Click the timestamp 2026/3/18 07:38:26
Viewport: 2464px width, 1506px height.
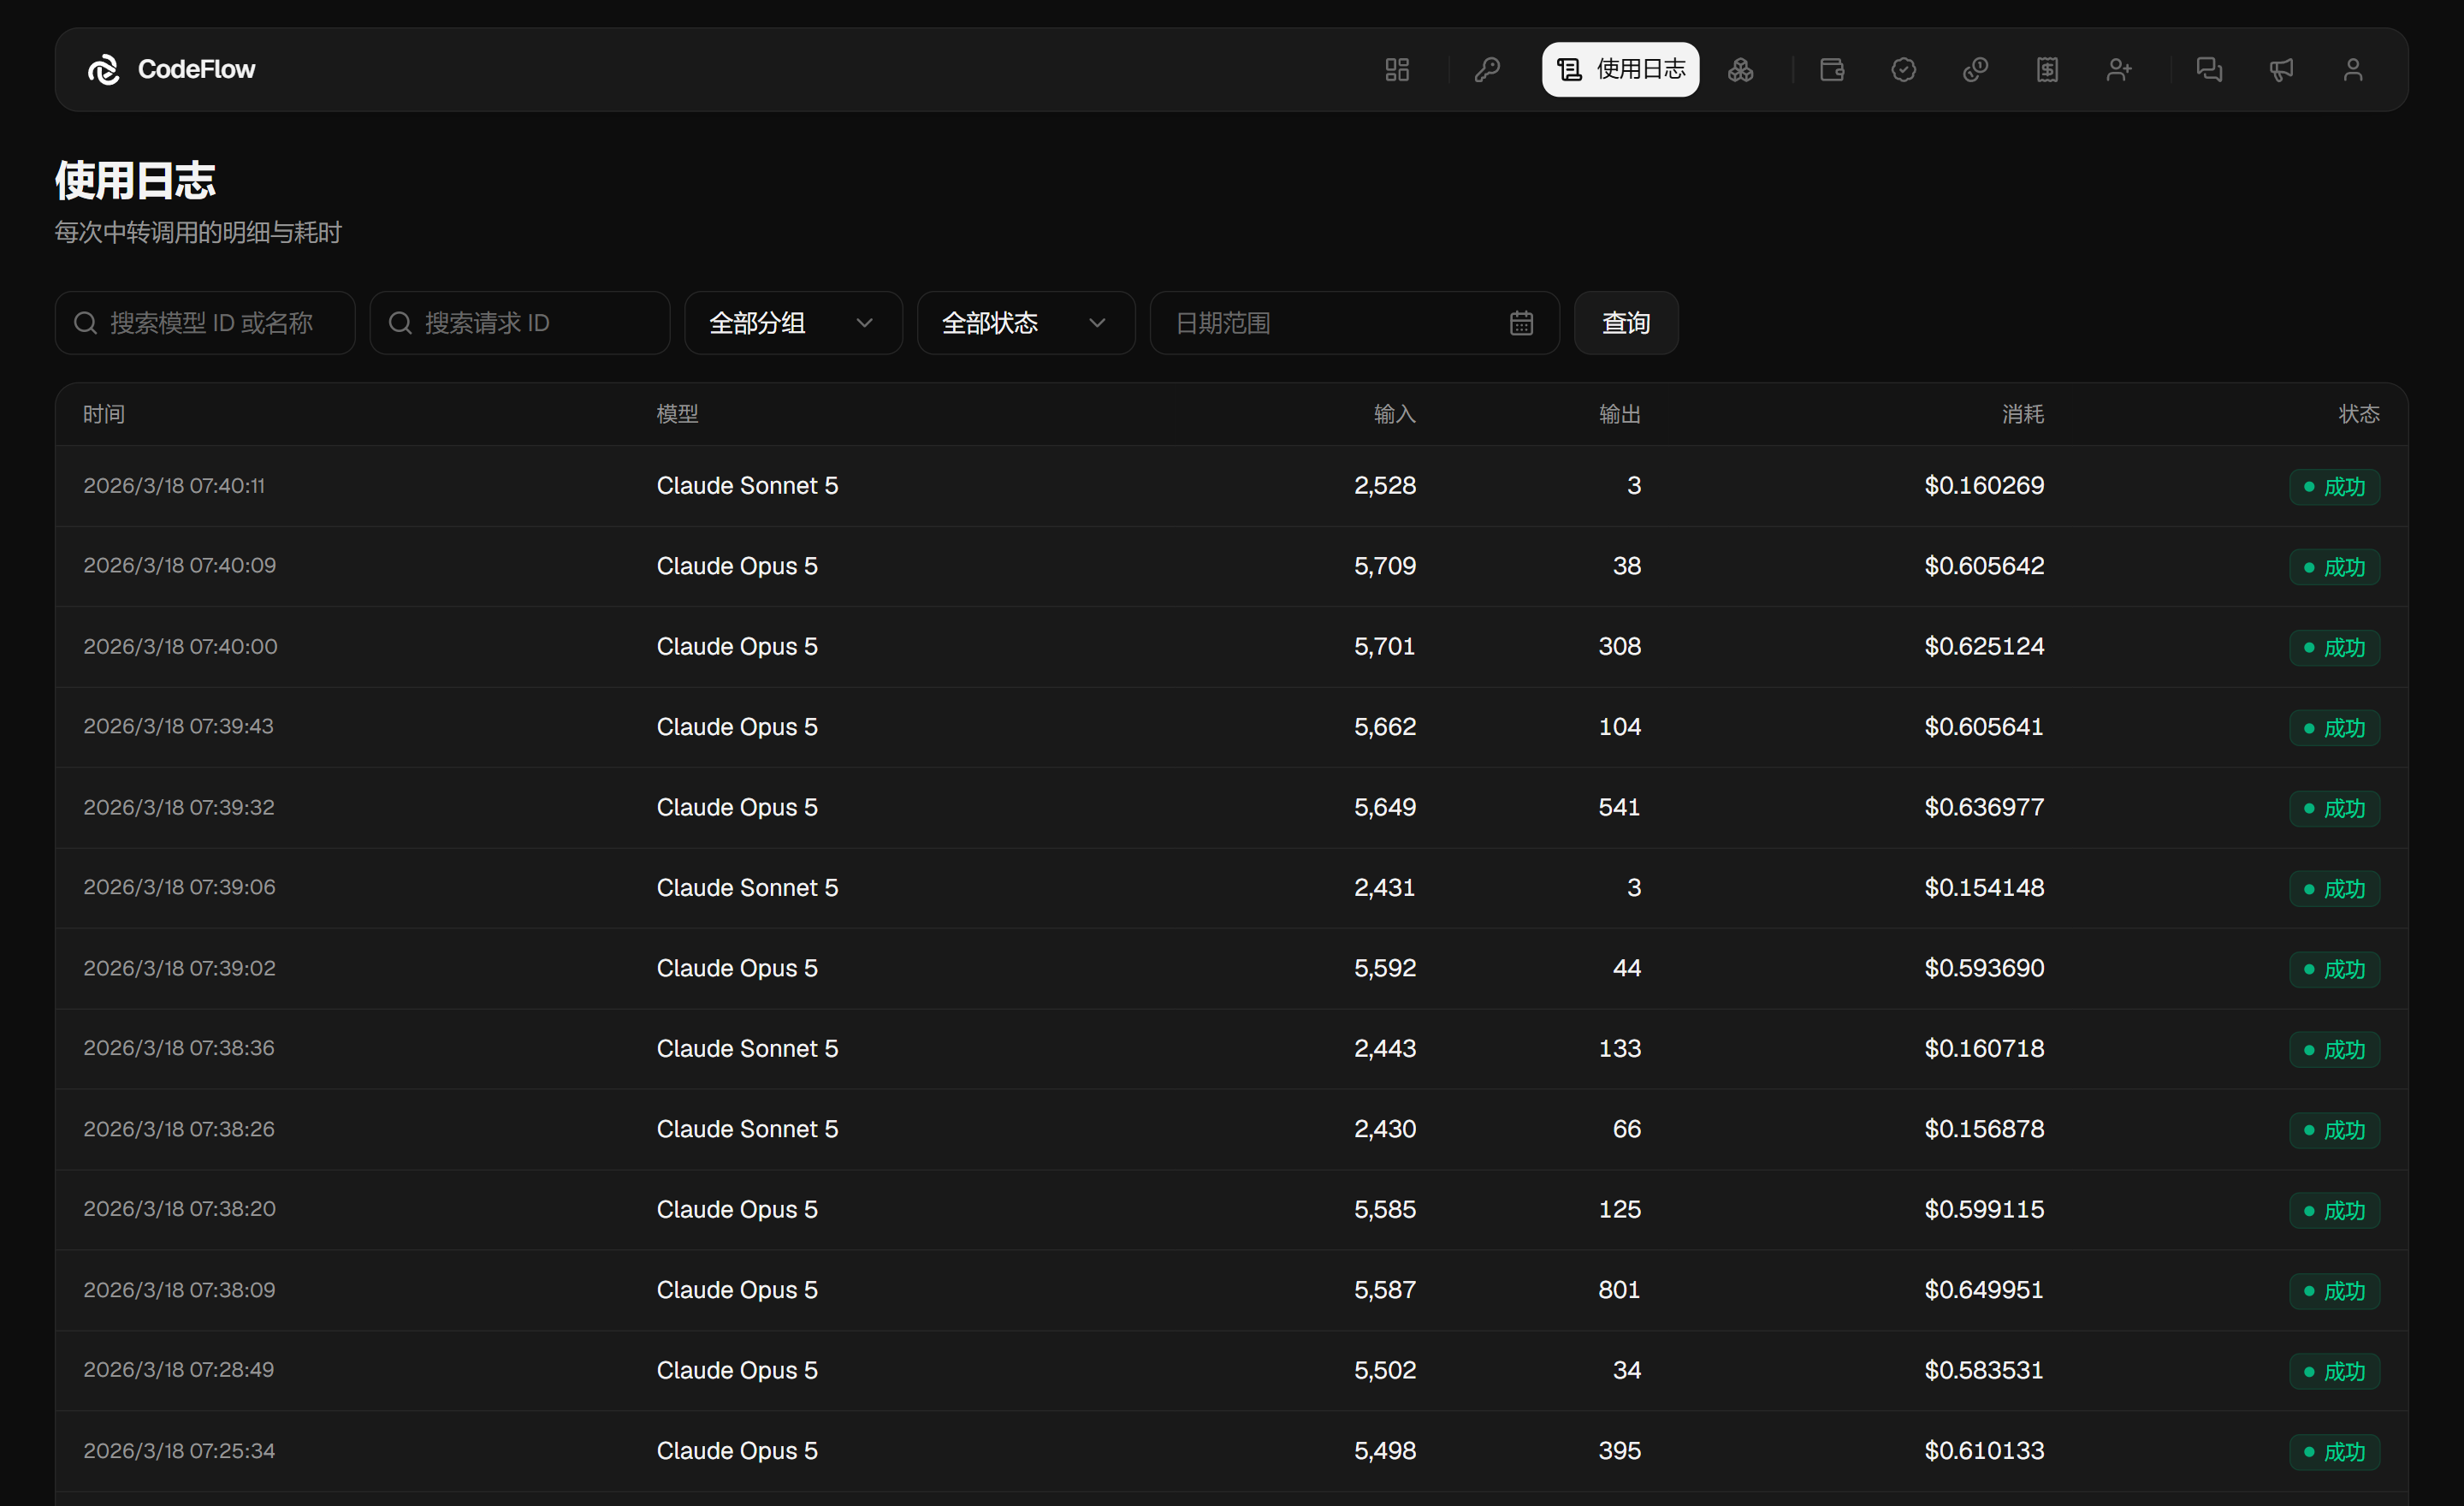[x=179, y=1129]
